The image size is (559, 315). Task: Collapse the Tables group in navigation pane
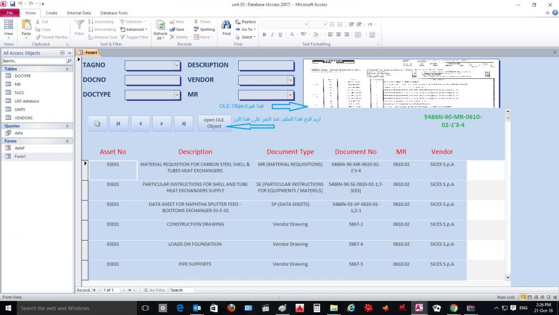click(67, 69)
